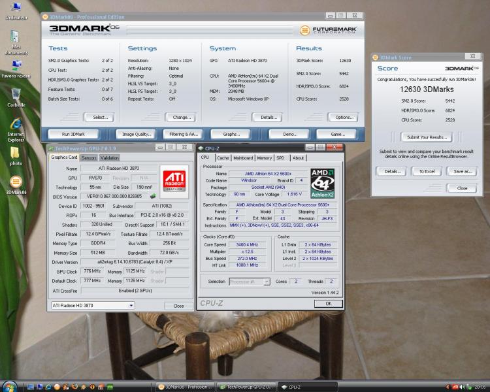Click Save as... in the Score window
This screenshot has height=392, width=490.
(x=462, y=171)
